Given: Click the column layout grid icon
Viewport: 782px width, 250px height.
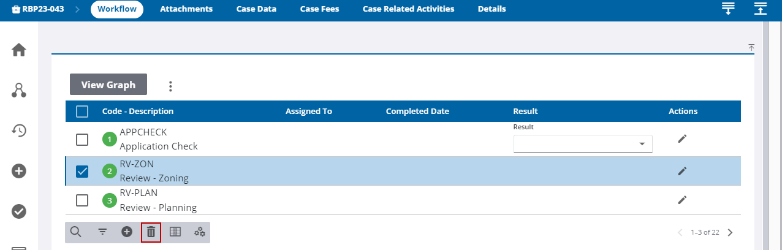Looking at the screenshot, I should [x=175, y=232].
